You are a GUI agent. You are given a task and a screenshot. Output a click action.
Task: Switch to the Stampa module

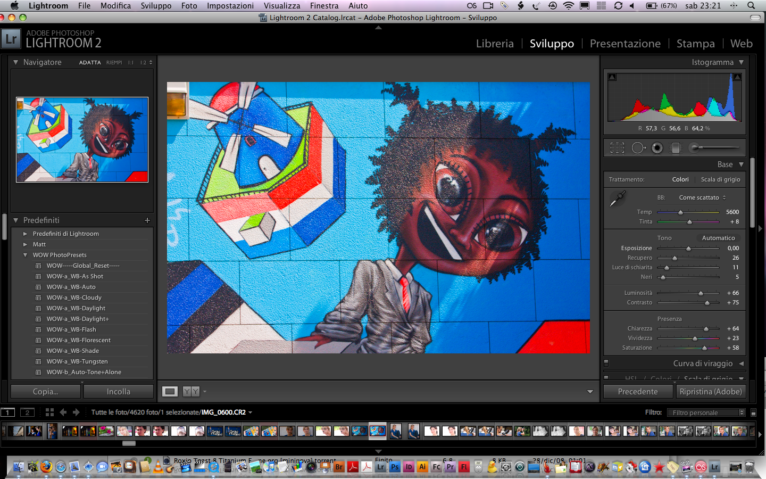pyautogui.click(x=695, y=44)
